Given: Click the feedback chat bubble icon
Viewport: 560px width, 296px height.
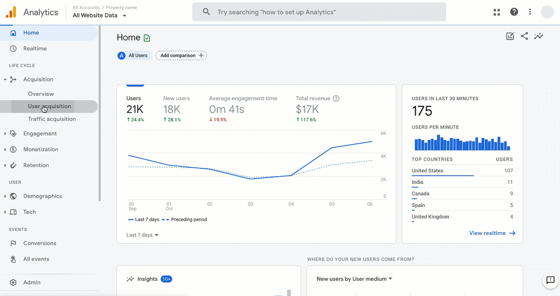Looking at the screenshot, I should [550, 280].
